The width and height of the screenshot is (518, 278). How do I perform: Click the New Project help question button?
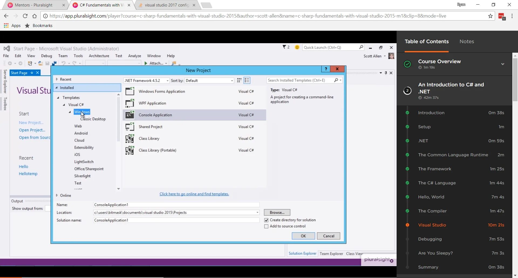point(326,69)
